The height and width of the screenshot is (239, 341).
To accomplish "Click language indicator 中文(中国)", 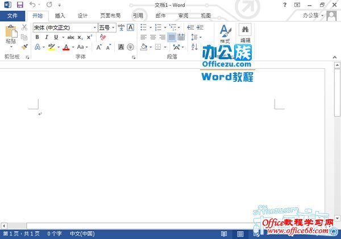I will click(82, 234).
